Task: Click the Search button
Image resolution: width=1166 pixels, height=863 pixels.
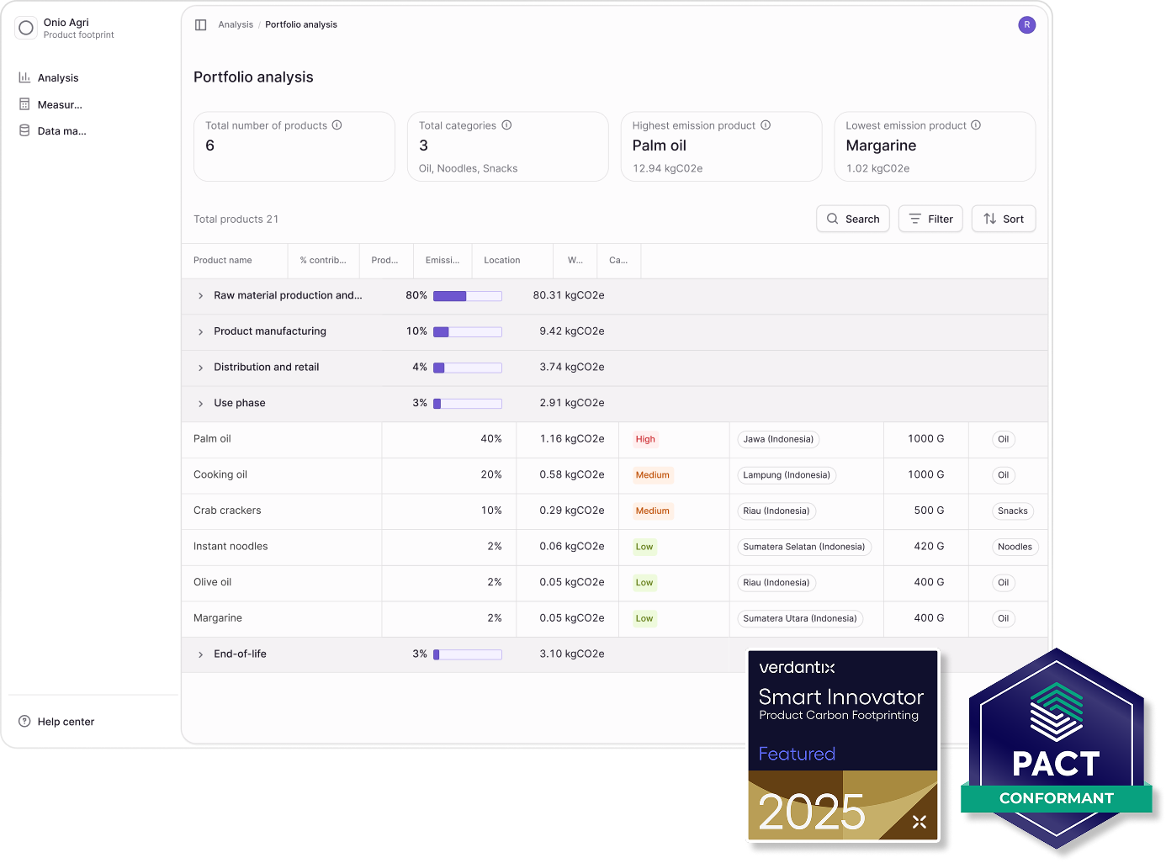Action: tap(852, 219)
